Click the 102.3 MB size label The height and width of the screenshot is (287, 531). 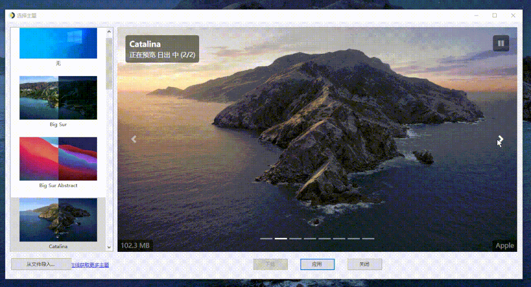click(x=135, y=246)
